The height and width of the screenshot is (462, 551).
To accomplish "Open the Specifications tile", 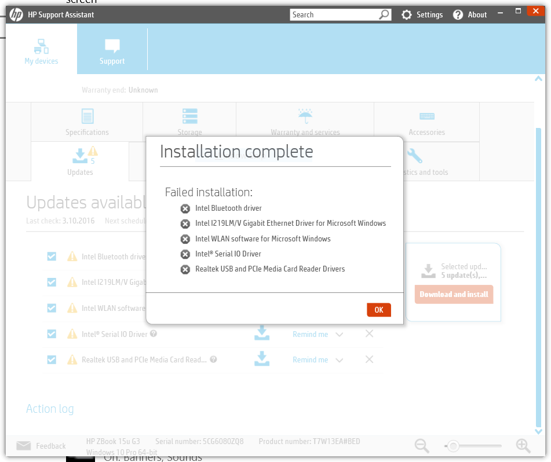I will pos(87,122).
